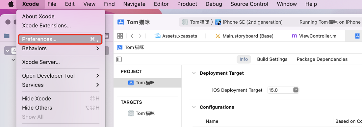Toggle the project targets sidebar icon
362x127 pixels.
119,59
